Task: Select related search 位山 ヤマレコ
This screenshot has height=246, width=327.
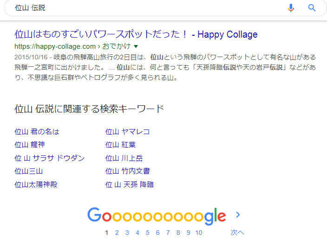Action: tap(127, 131)
